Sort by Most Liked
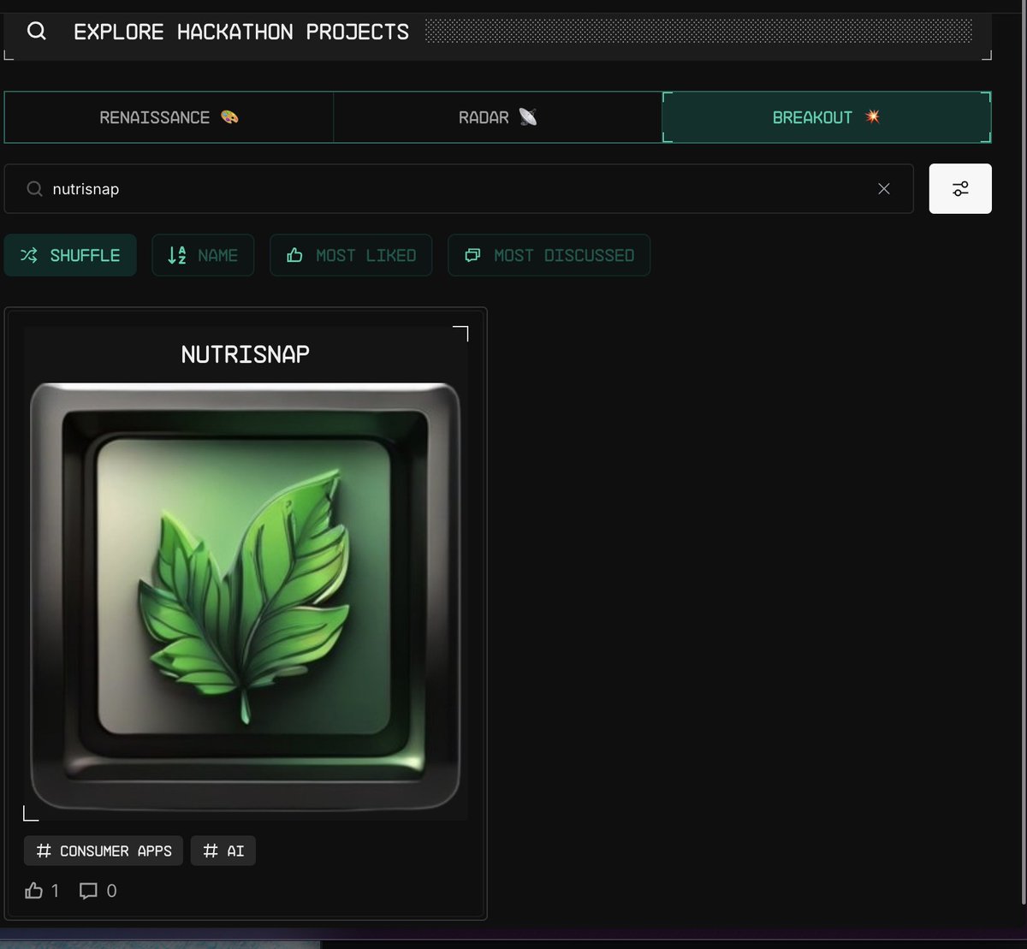The image size is (1027, 949). (351, 255)
